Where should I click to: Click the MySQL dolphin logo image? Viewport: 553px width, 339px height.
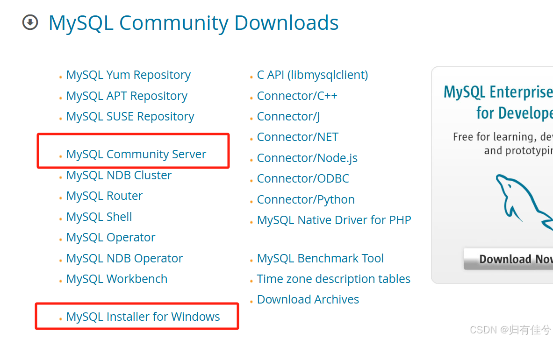524,202
